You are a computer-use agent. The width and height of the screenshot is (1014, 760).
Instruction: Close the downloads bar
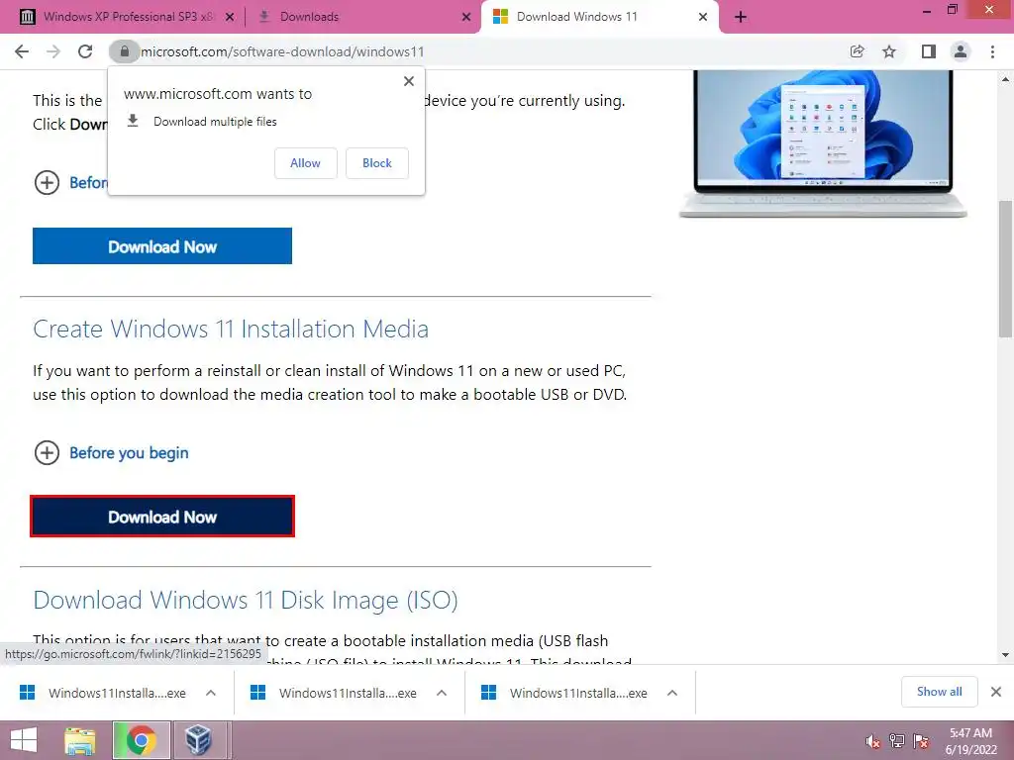[996, 692]
